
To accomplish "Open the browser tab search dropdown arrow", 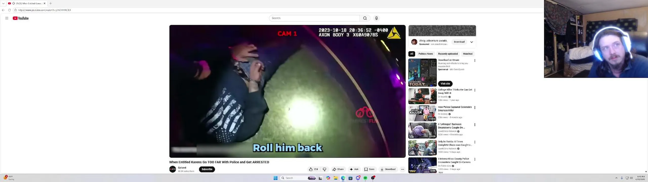I will tap(3, 3).
